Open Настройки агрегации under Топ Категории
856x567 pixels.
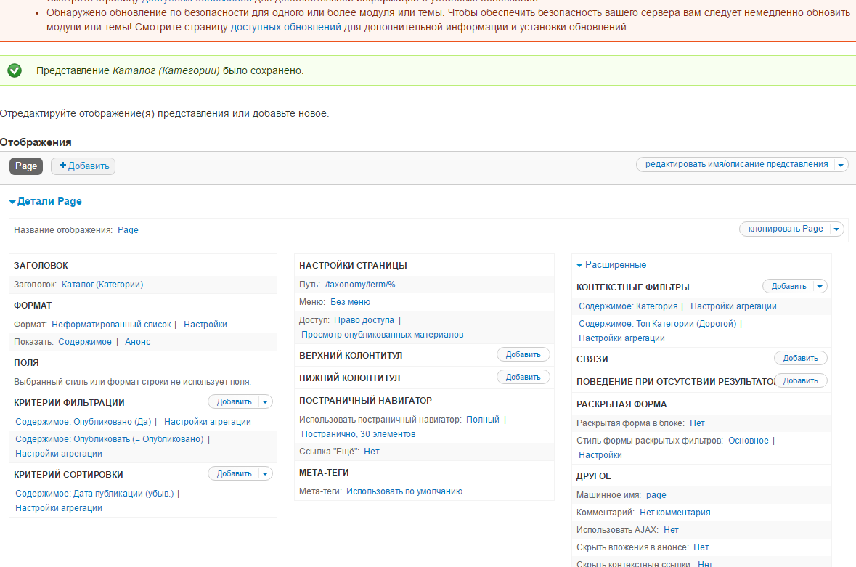coord(621,338)
